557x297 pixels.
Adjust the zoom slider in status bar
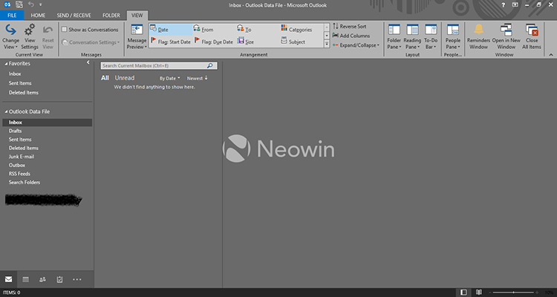pyautogui.click(x=514, y=293)
